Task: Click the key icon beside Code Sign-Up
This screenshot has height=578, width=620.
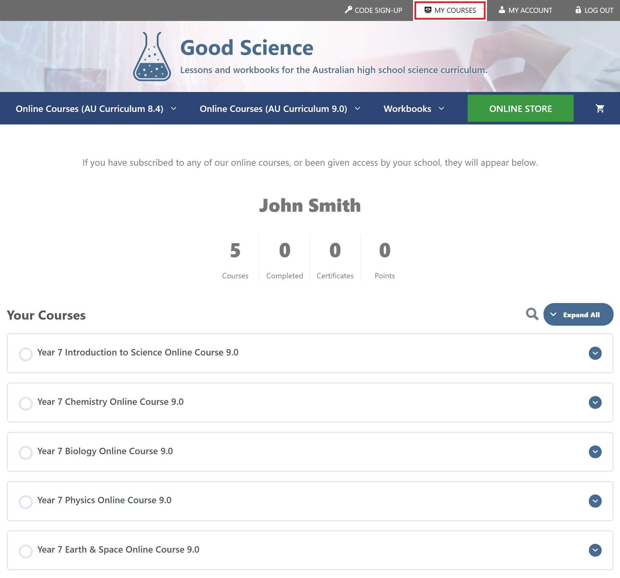Action: 348,10
